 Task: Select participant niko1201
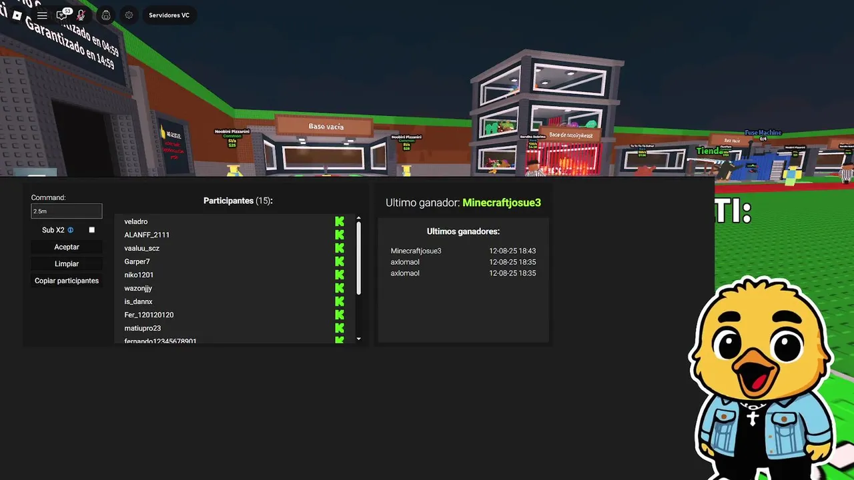[x=139, y=275]
